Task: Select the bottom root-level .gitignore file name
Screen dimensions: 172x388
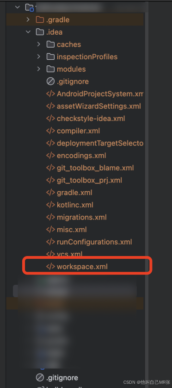Action: click(x=62, y=378)
